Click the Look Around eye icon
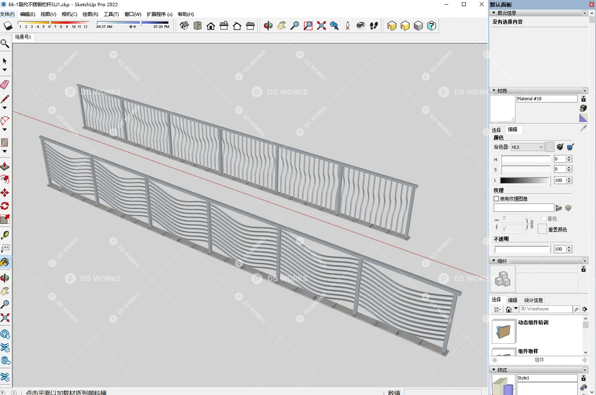The height and width of the screenshot is (395, 596). click(361, 26)
